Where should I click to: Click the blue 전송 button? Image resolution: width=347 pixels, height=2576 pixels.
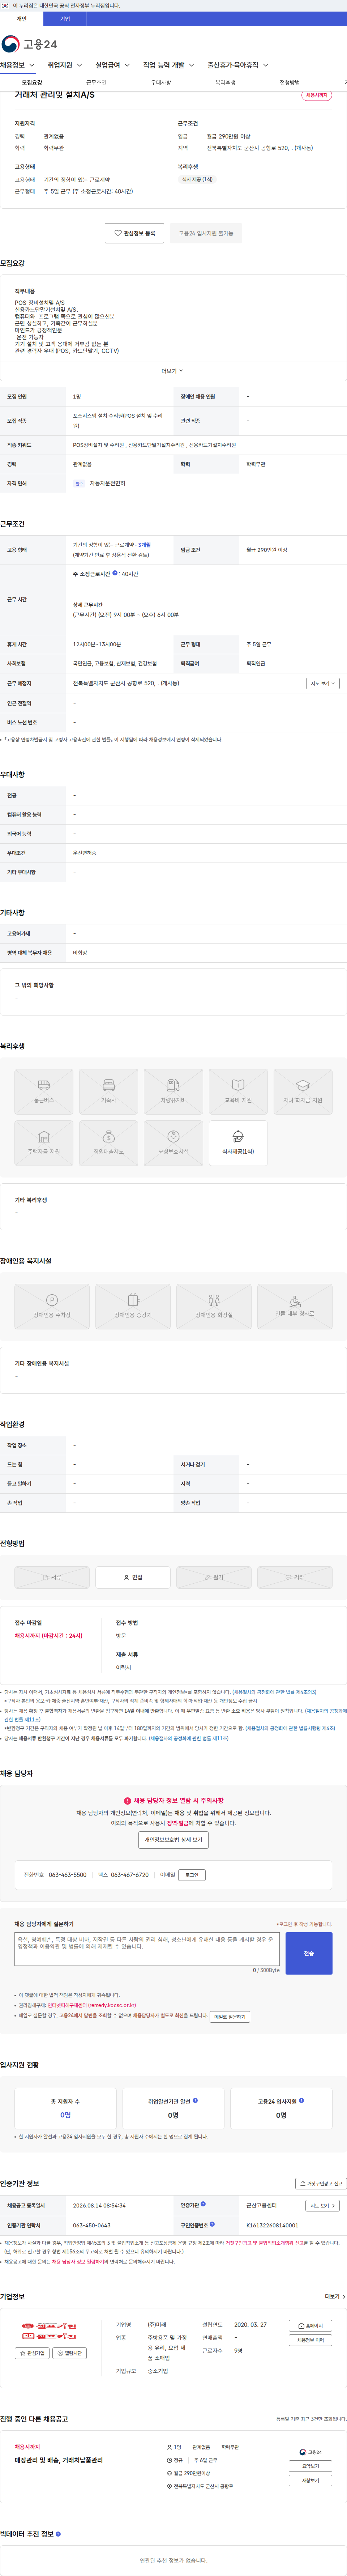[x=309, y=1953]
